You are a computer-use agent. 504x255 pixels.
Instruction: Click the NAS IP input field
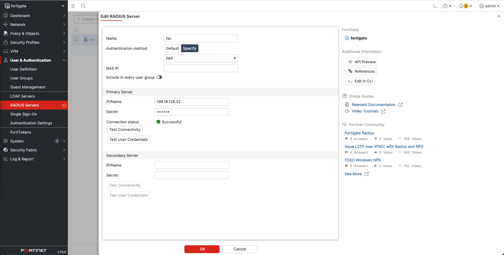coord(201,68)
